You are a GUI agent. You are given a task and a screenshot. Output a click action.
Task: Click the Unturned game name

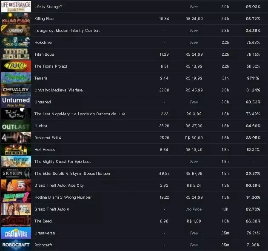coord(43,102)
